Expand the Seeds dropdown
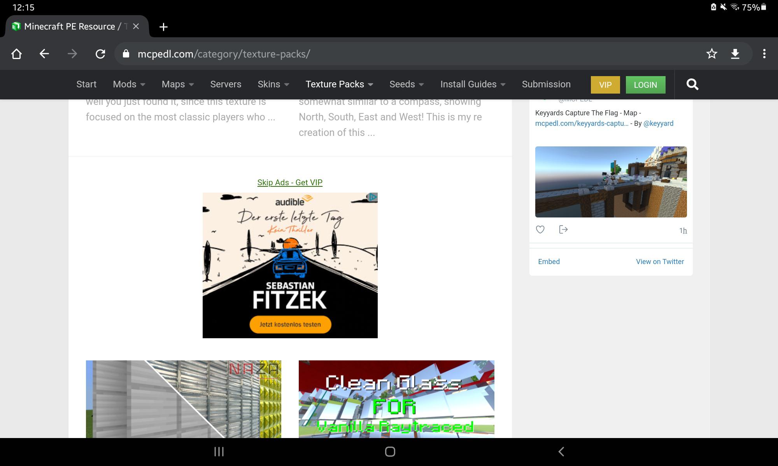Viewport: 778px width, 466px height. [406, 84]
